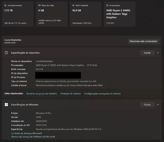164x142 pixels.
Task: Click the Windows logo beside Especificações do Windows
Action: pos(6,105)
